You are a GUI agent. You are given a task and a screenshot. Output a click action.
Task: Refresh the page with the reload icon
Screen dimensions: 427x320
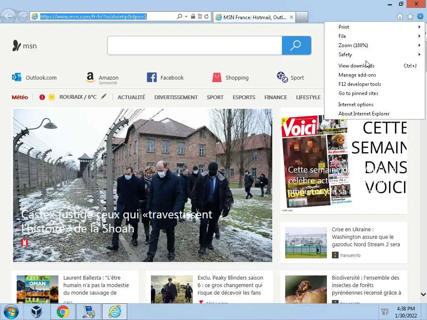click(206, 17)
